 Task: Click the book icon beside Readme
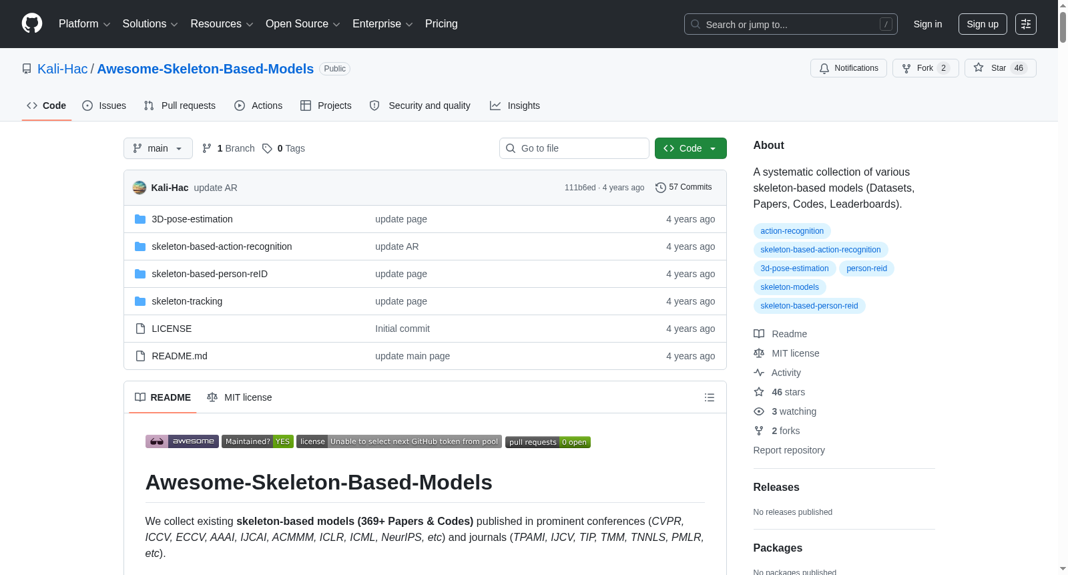pyautogui.click(x=759, y=334)
